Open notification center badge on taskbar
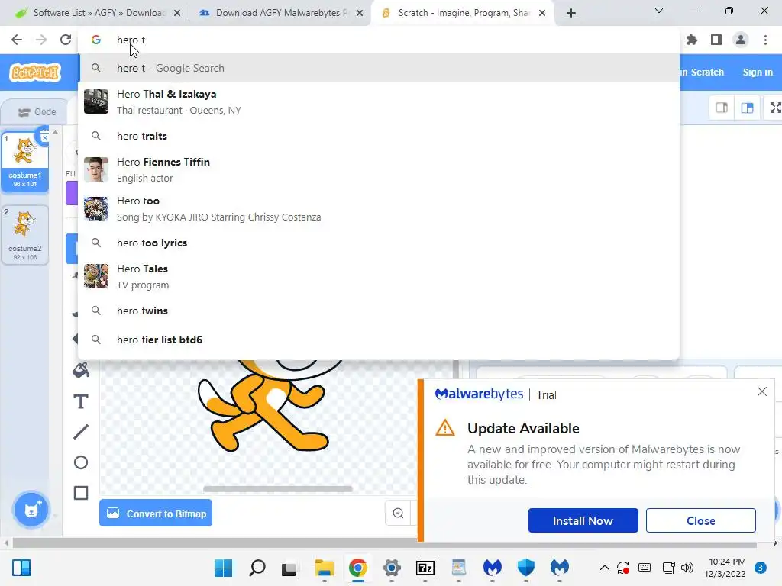The image size is (782, 586). tap(760, 568)
